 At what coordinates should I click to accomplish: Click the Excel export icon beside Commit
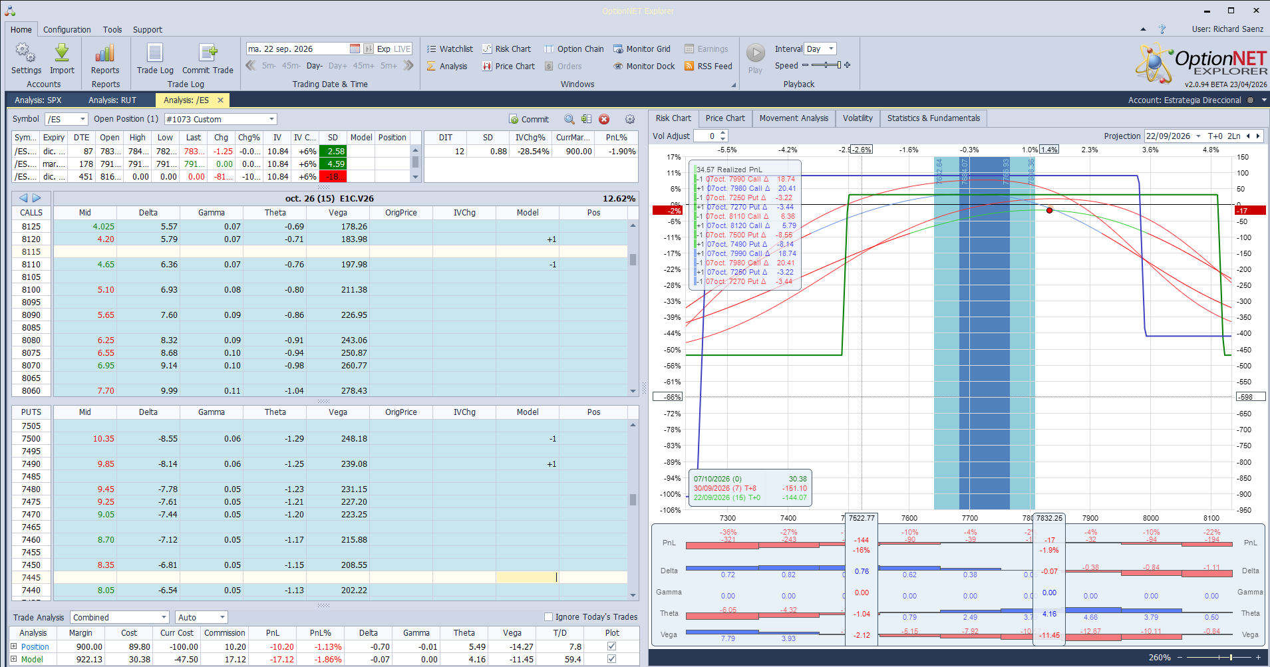586,119
